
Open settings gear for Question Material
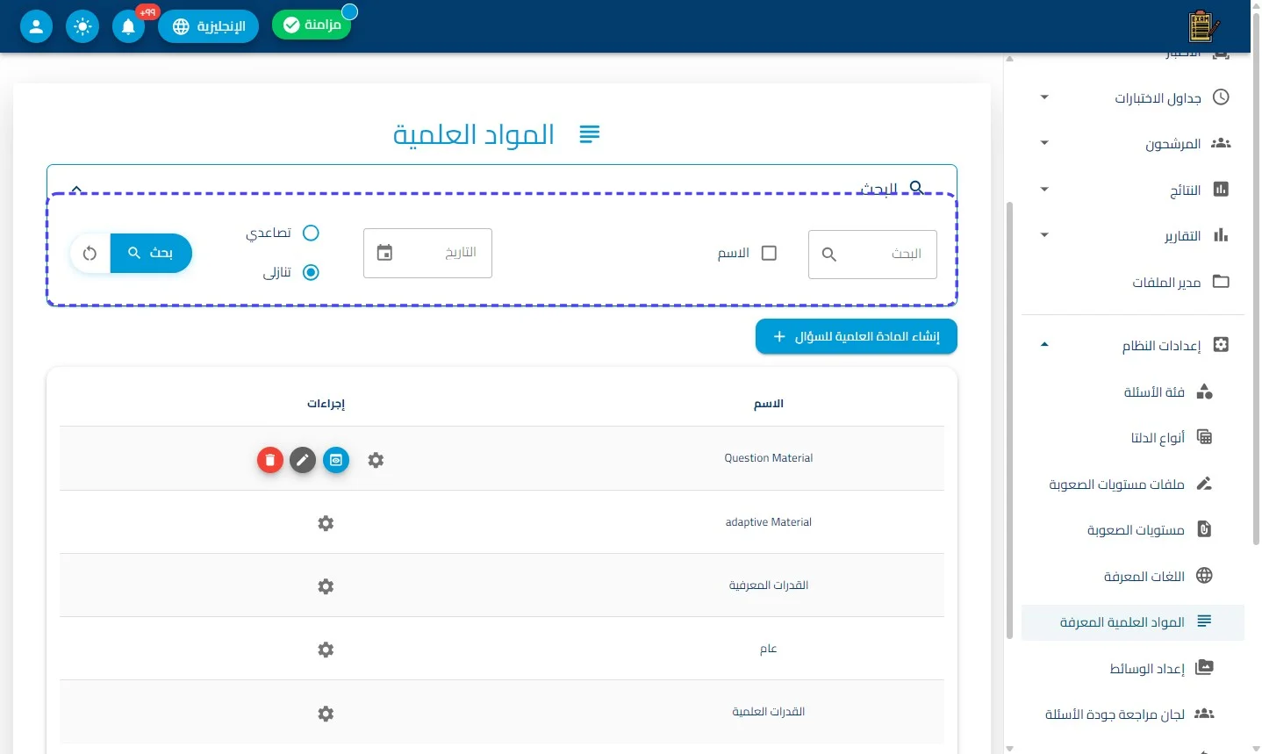click(x=376, y=460)
